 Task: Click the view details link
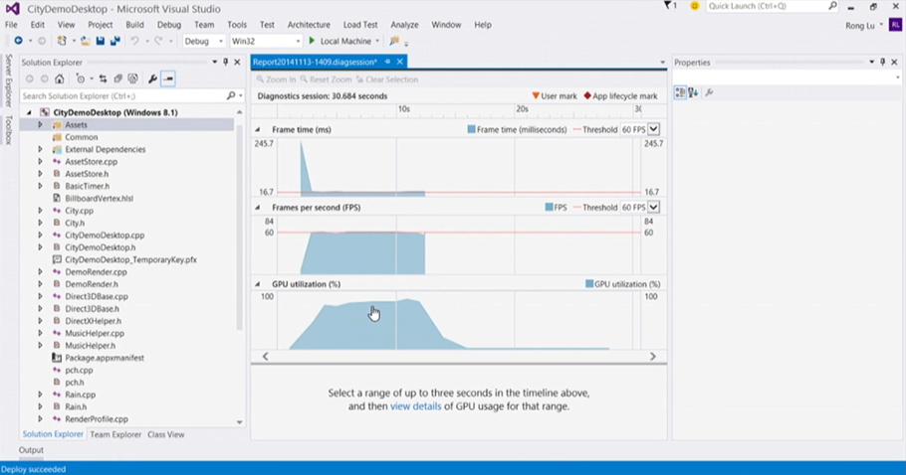(415, 406)
